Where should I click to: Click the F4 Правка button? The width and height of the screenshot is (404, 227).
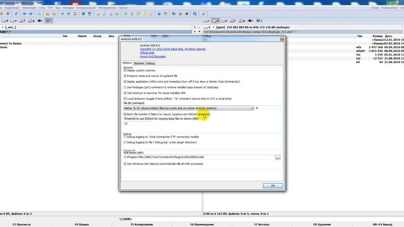click(x=81, y=224)
